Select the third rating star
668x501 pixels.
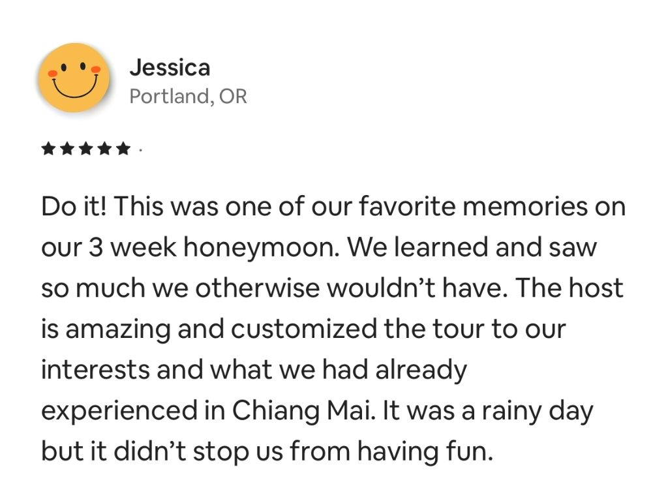85,149
